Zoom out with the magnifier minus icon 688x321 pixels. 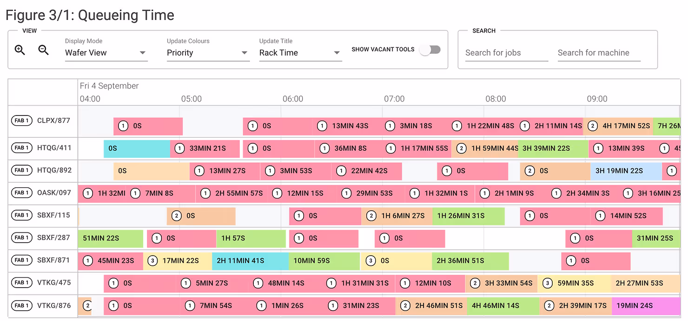(44, 50)
